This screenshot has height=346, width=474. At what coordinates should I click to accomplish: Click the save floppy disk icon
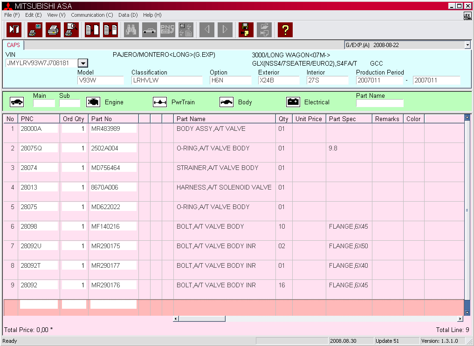pos(246,30)
